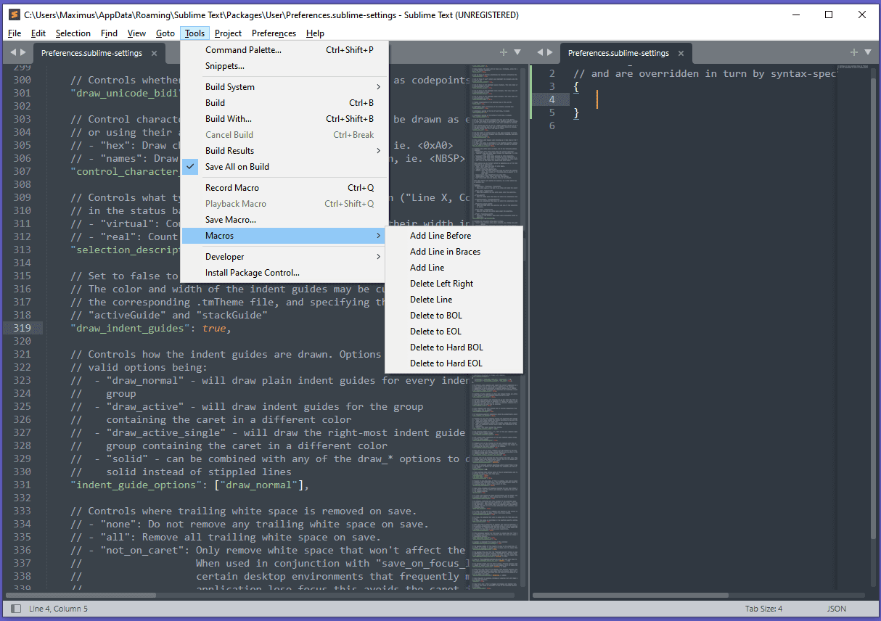
Task: Open the Find menu
Action: coord(109,33)
